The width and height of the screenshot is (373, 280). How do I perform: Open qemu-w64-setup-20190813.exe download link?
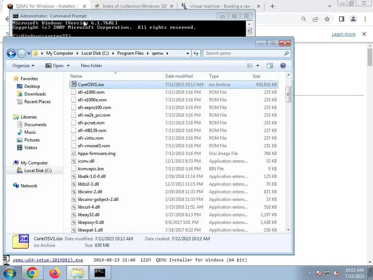click(x=48, y=260)
